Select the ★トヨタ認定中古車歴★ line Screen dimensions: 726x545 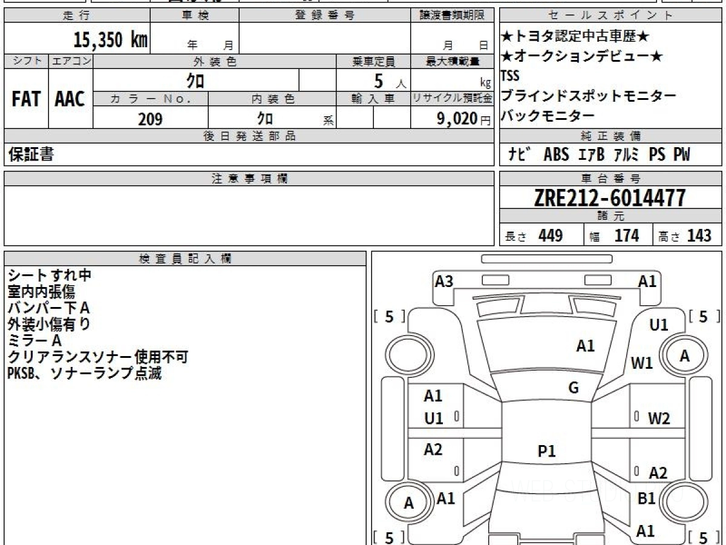tap(576, 36)
